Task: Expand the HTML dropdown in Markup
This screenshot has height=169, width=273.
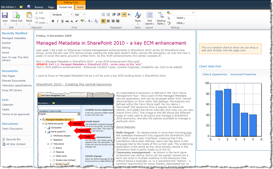Action: coord(181,23)
